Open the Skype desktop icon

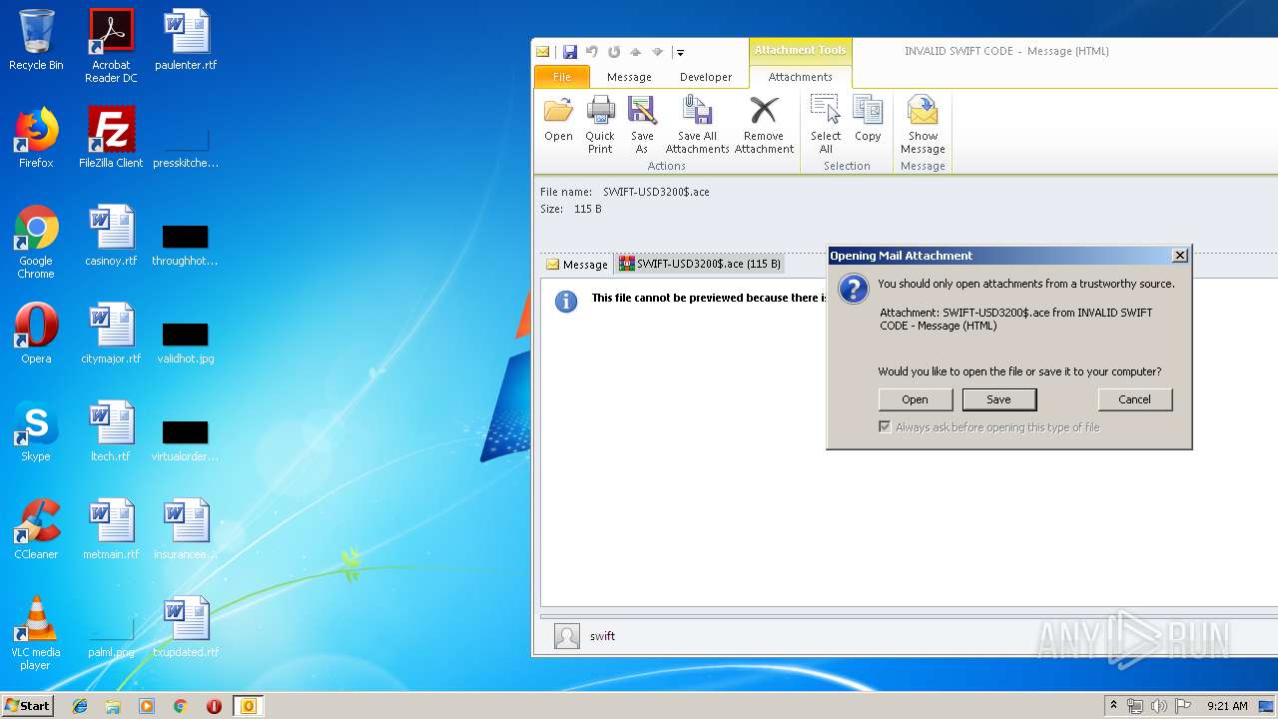point(36,431)
